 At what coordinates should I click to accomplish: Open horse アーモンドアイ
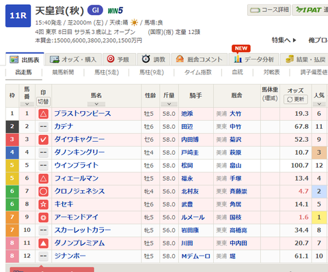(x=76, y=217)
